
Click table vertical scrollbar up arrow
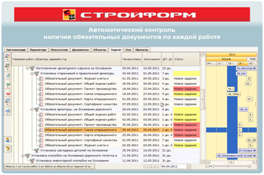(202, 54)
